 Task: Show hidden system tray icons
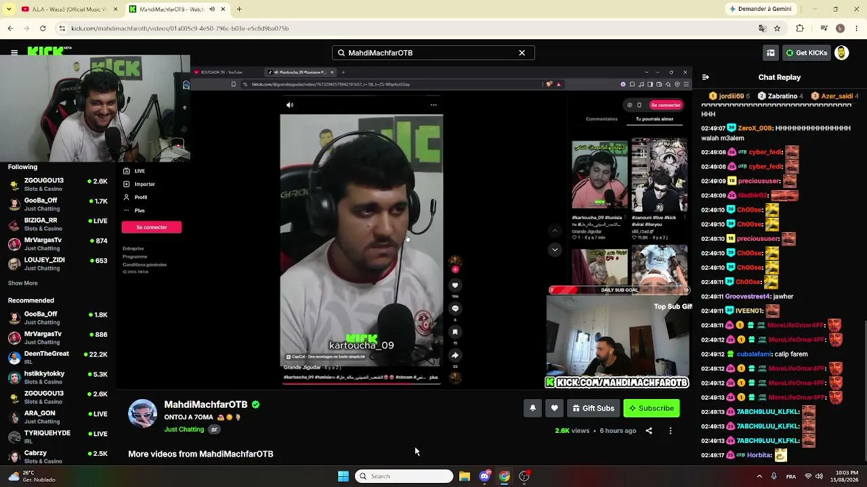pyautogui.click(x=759, y=476)
